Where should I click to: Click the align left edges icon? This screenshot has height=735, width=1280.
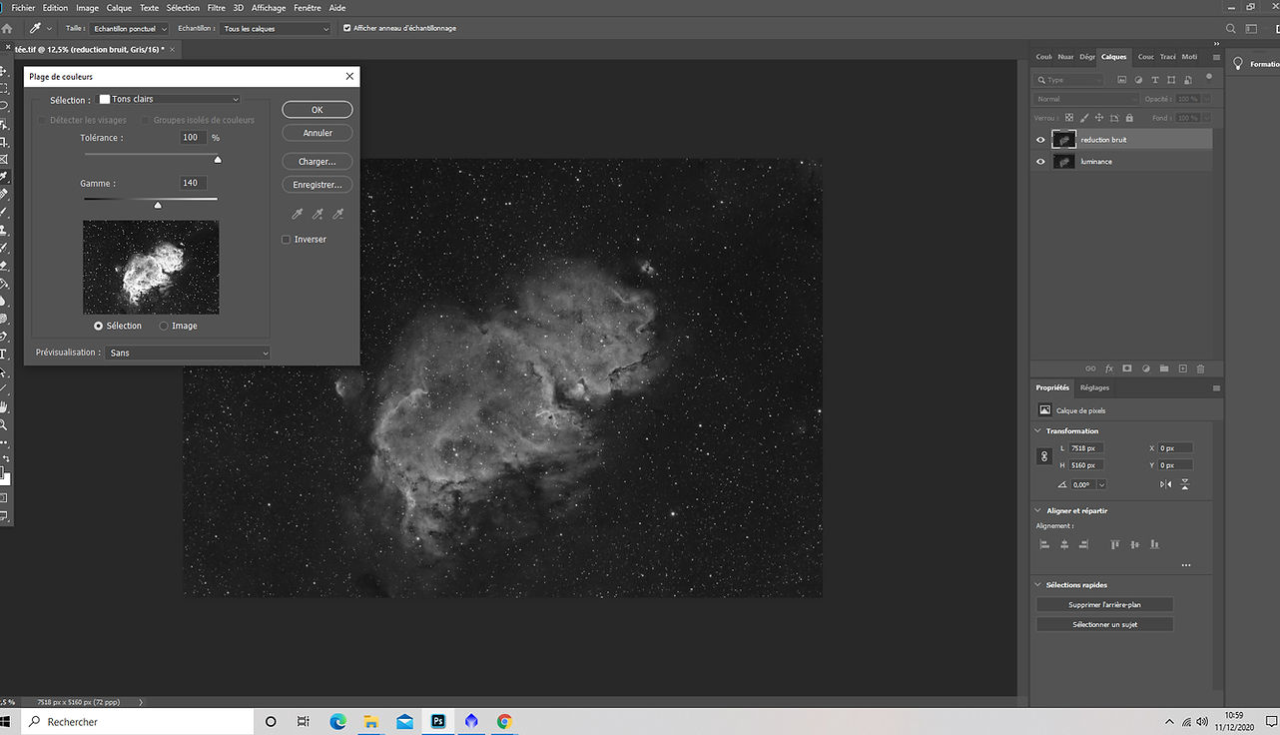1044,544
